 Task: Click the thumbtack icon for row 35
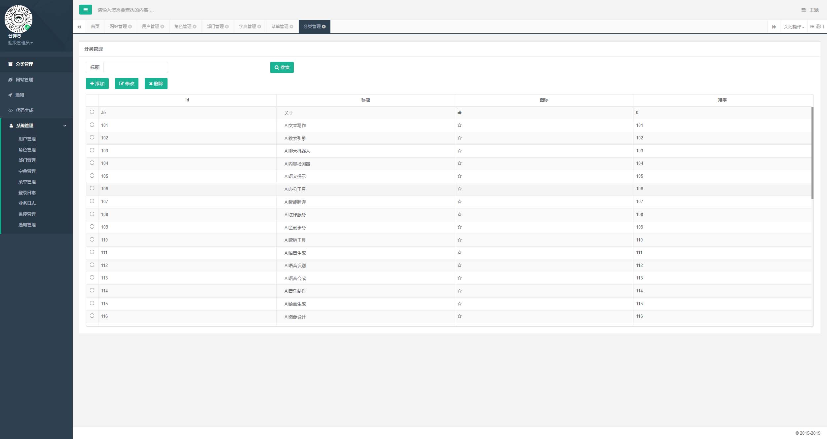(x=460, y=112)
